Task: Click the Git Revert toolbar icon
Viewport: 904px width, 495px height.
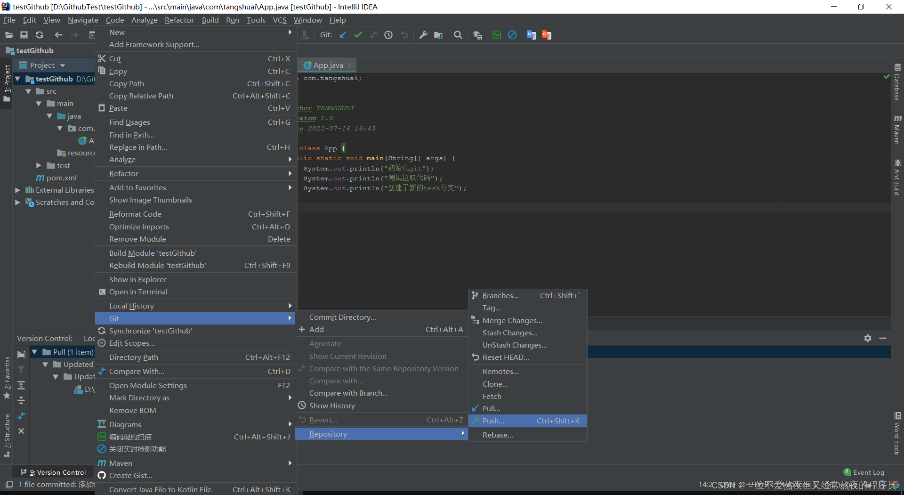Action: 404,35
